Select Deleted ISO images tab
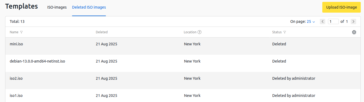Viewport: 364px width, 102px height. [x=89, y=7]
